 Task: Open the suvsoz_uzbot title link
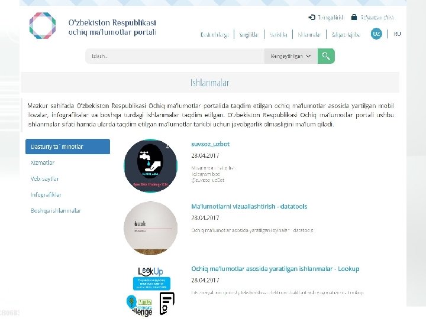coord(210,144)
